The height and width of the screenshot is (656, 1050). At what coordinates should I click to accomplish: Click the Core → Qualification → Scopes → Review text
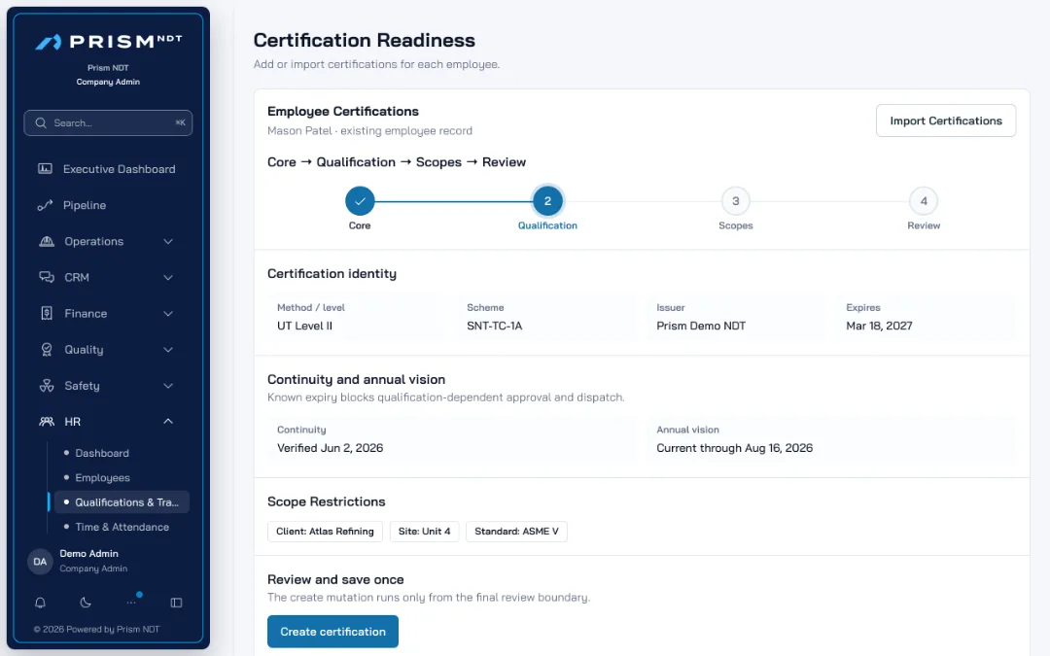click(x=397, y=162)
